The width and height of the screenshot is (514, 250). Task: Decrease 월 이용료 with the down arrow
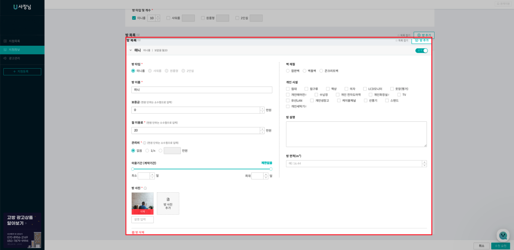pos(262,132)
